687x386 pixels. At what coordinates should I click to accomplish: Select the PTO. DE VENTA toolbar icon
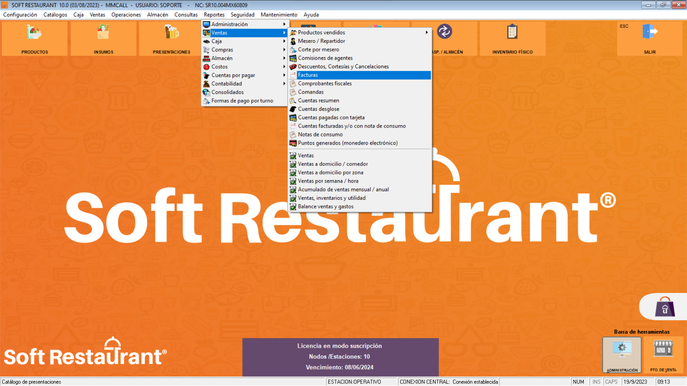coord(663,355)
